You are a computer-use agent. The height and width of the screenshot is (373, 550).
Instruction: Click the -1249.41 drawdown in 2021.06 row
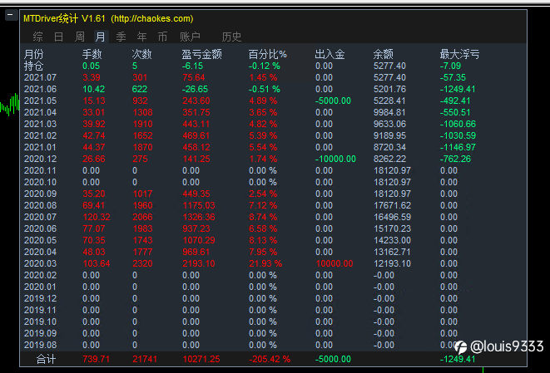(x=458, y=89)
